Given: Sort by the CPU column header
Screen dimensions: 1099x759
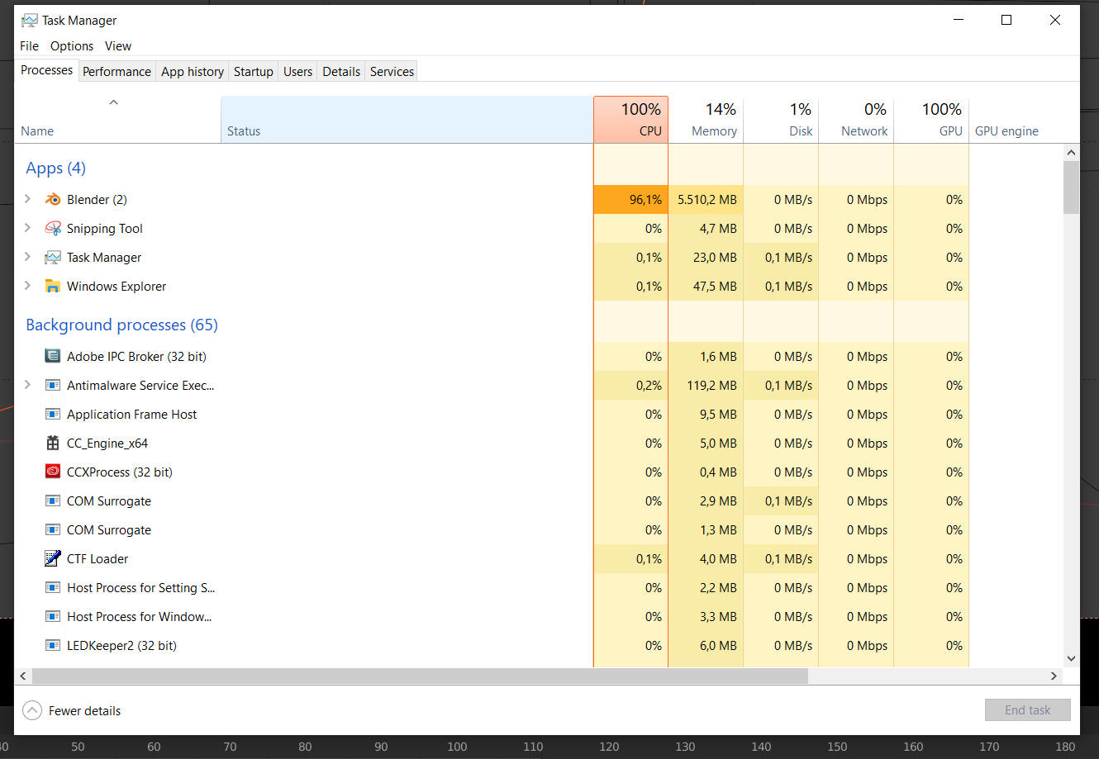Looking at the screenshot, I should 630,120.
